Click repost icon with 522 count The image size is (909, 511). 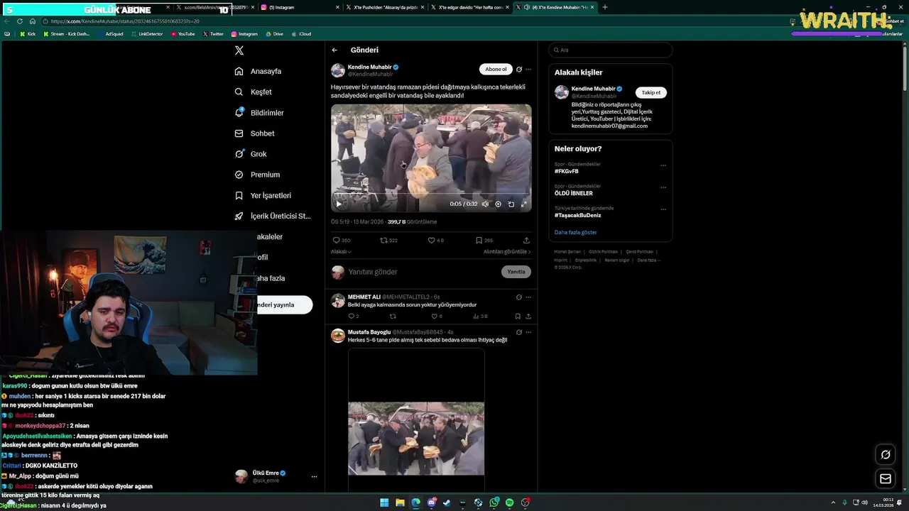pos(384,241)
